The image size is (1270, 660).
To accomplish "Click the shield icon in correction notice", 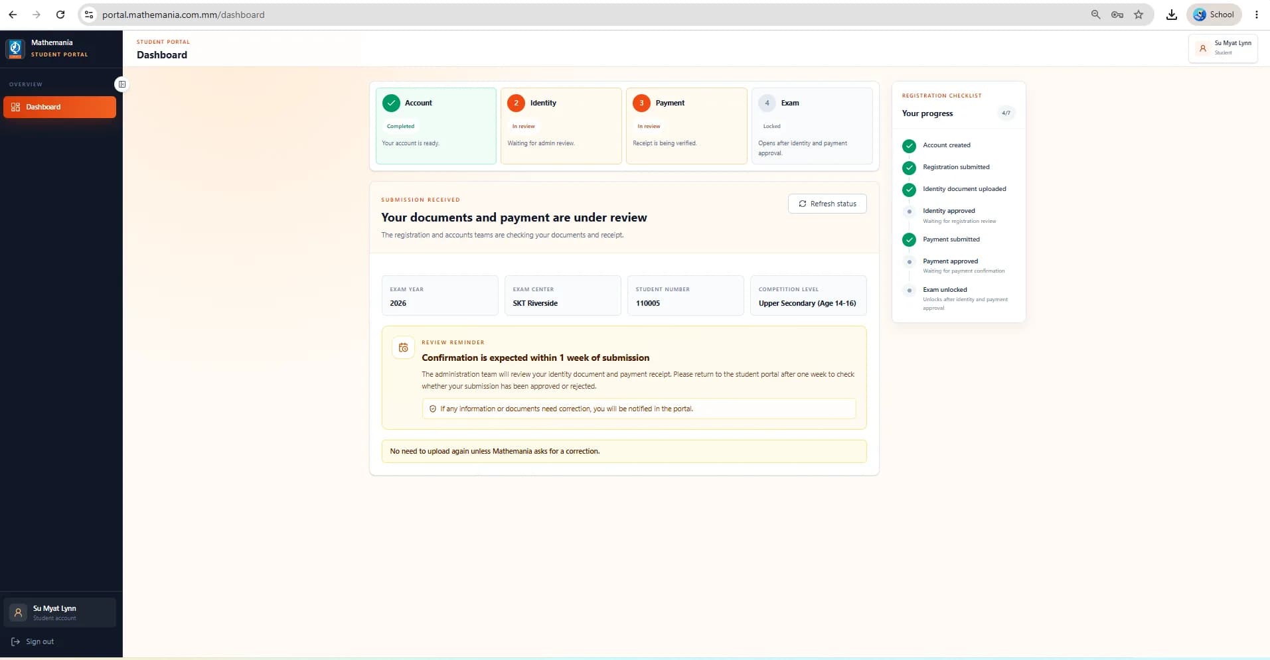I will (x=433, y=409).
